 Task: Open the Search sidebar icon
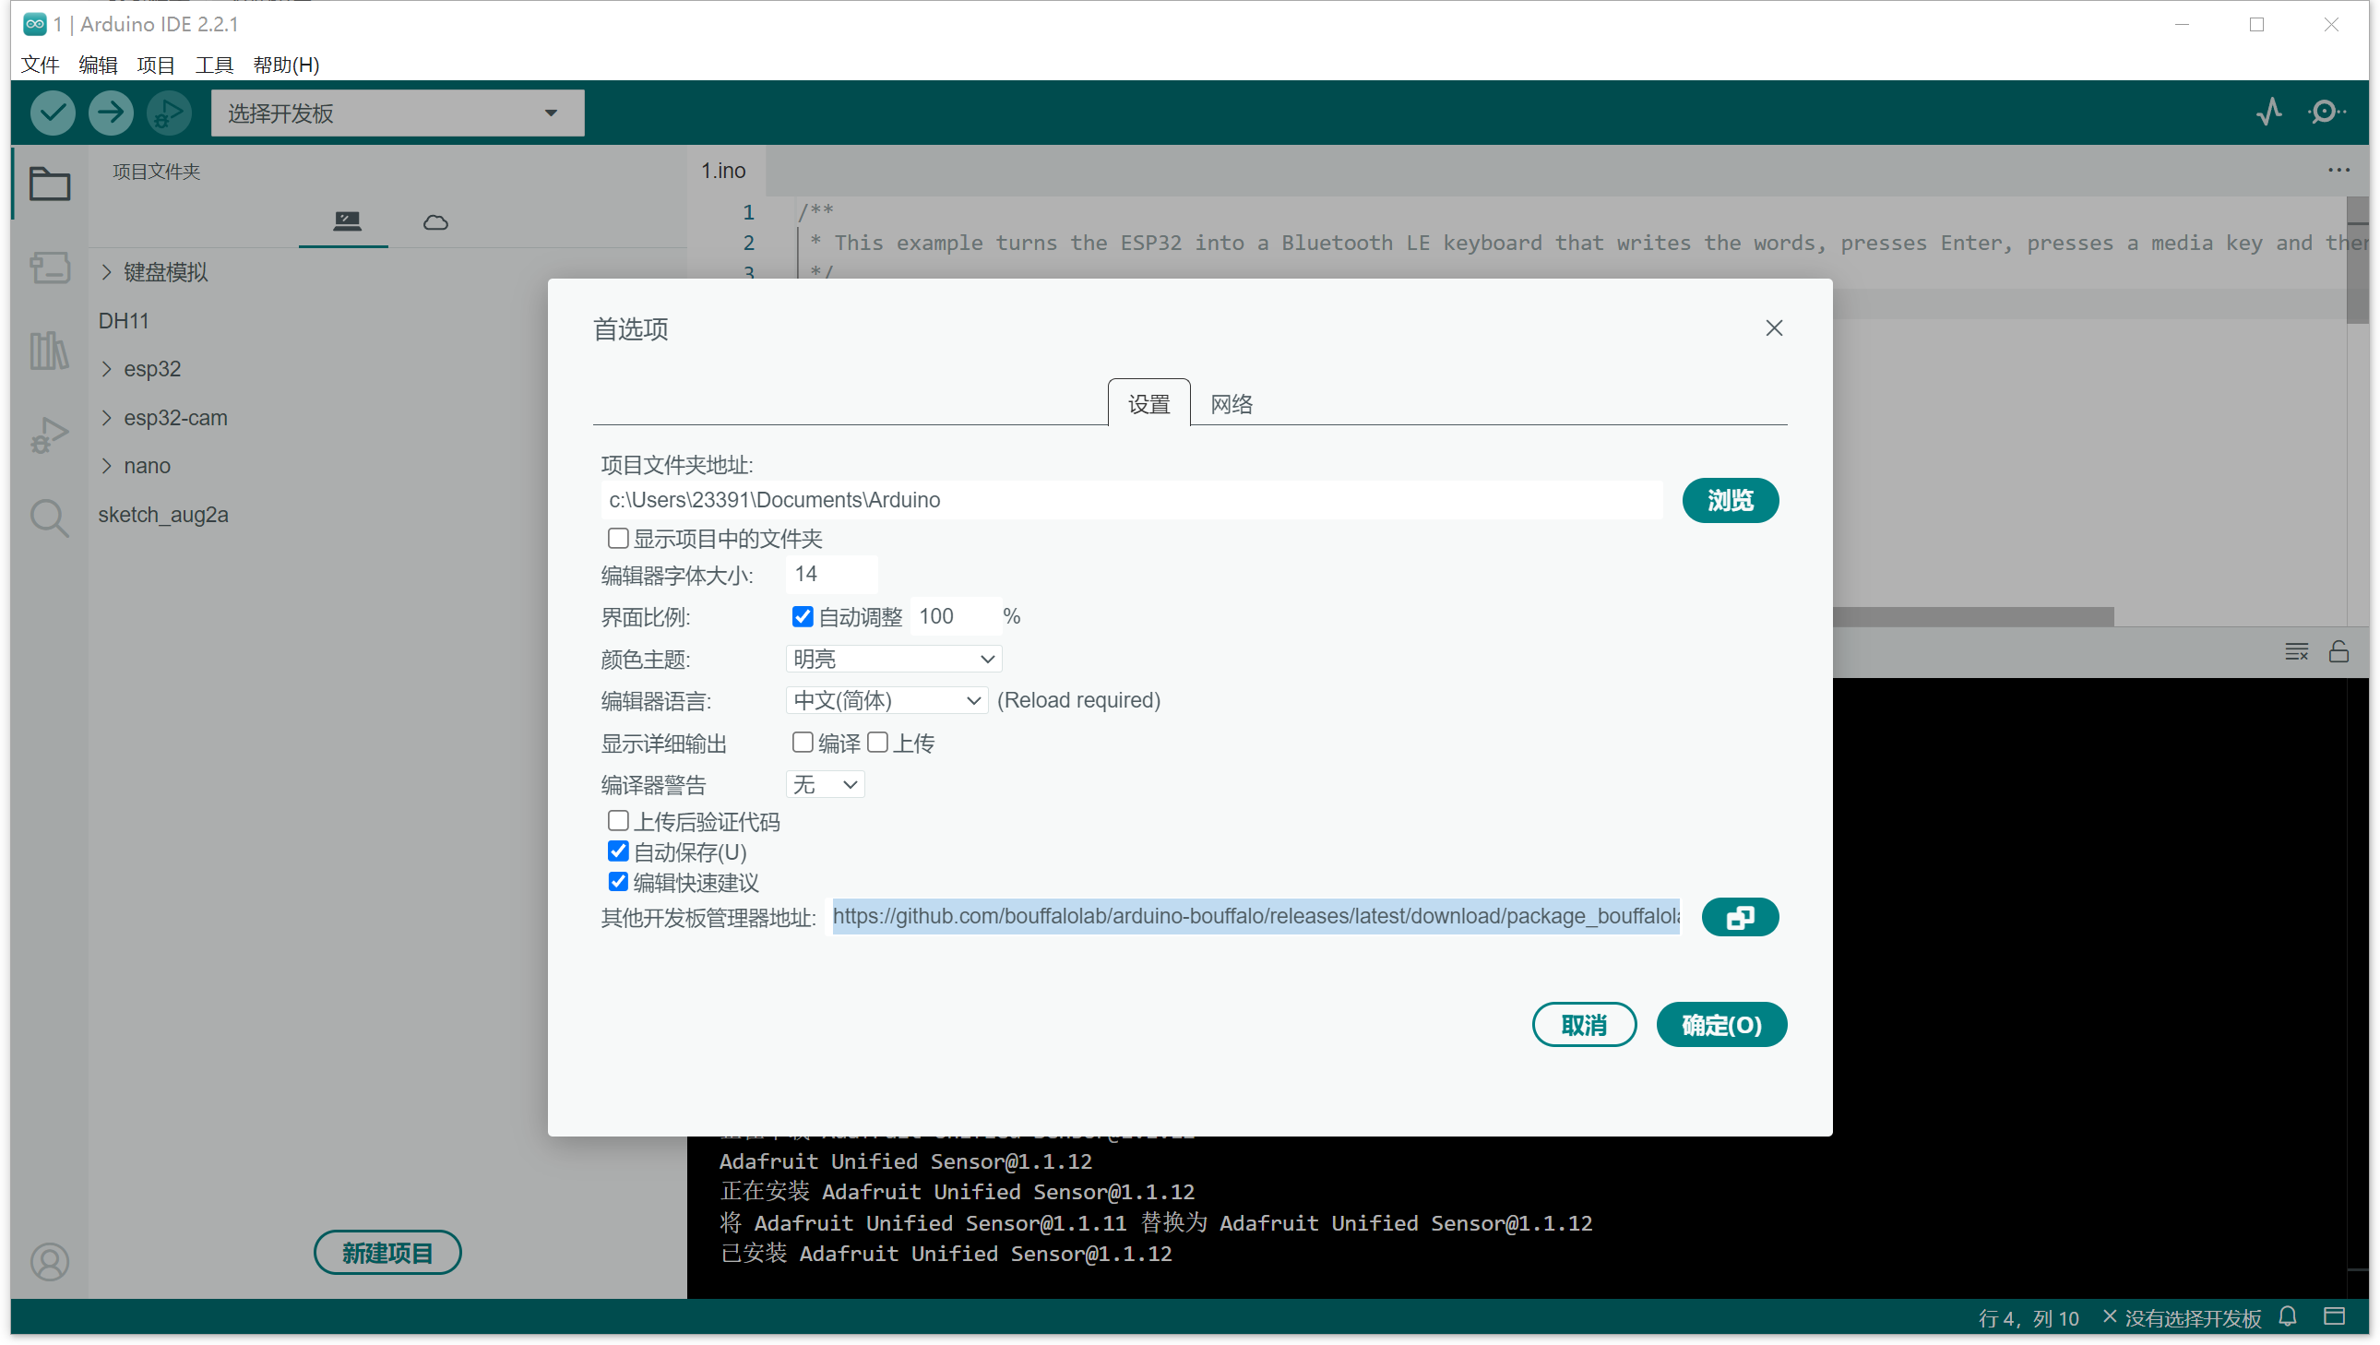(x=49, y=518)
